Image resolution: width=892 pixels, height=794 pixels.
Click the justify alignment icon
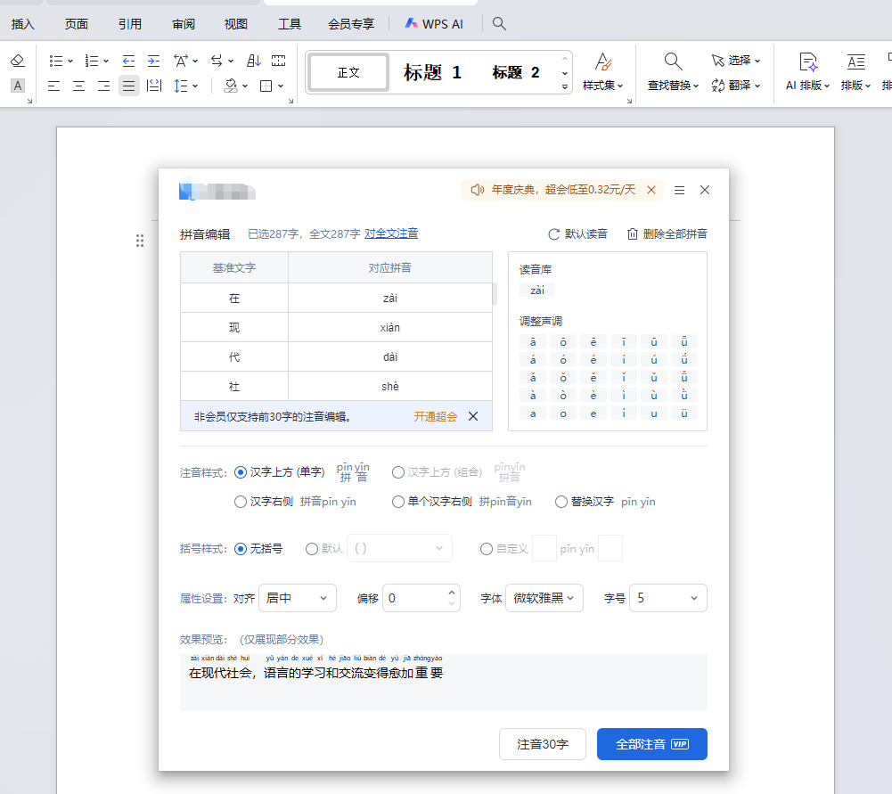tap(129, 86)
